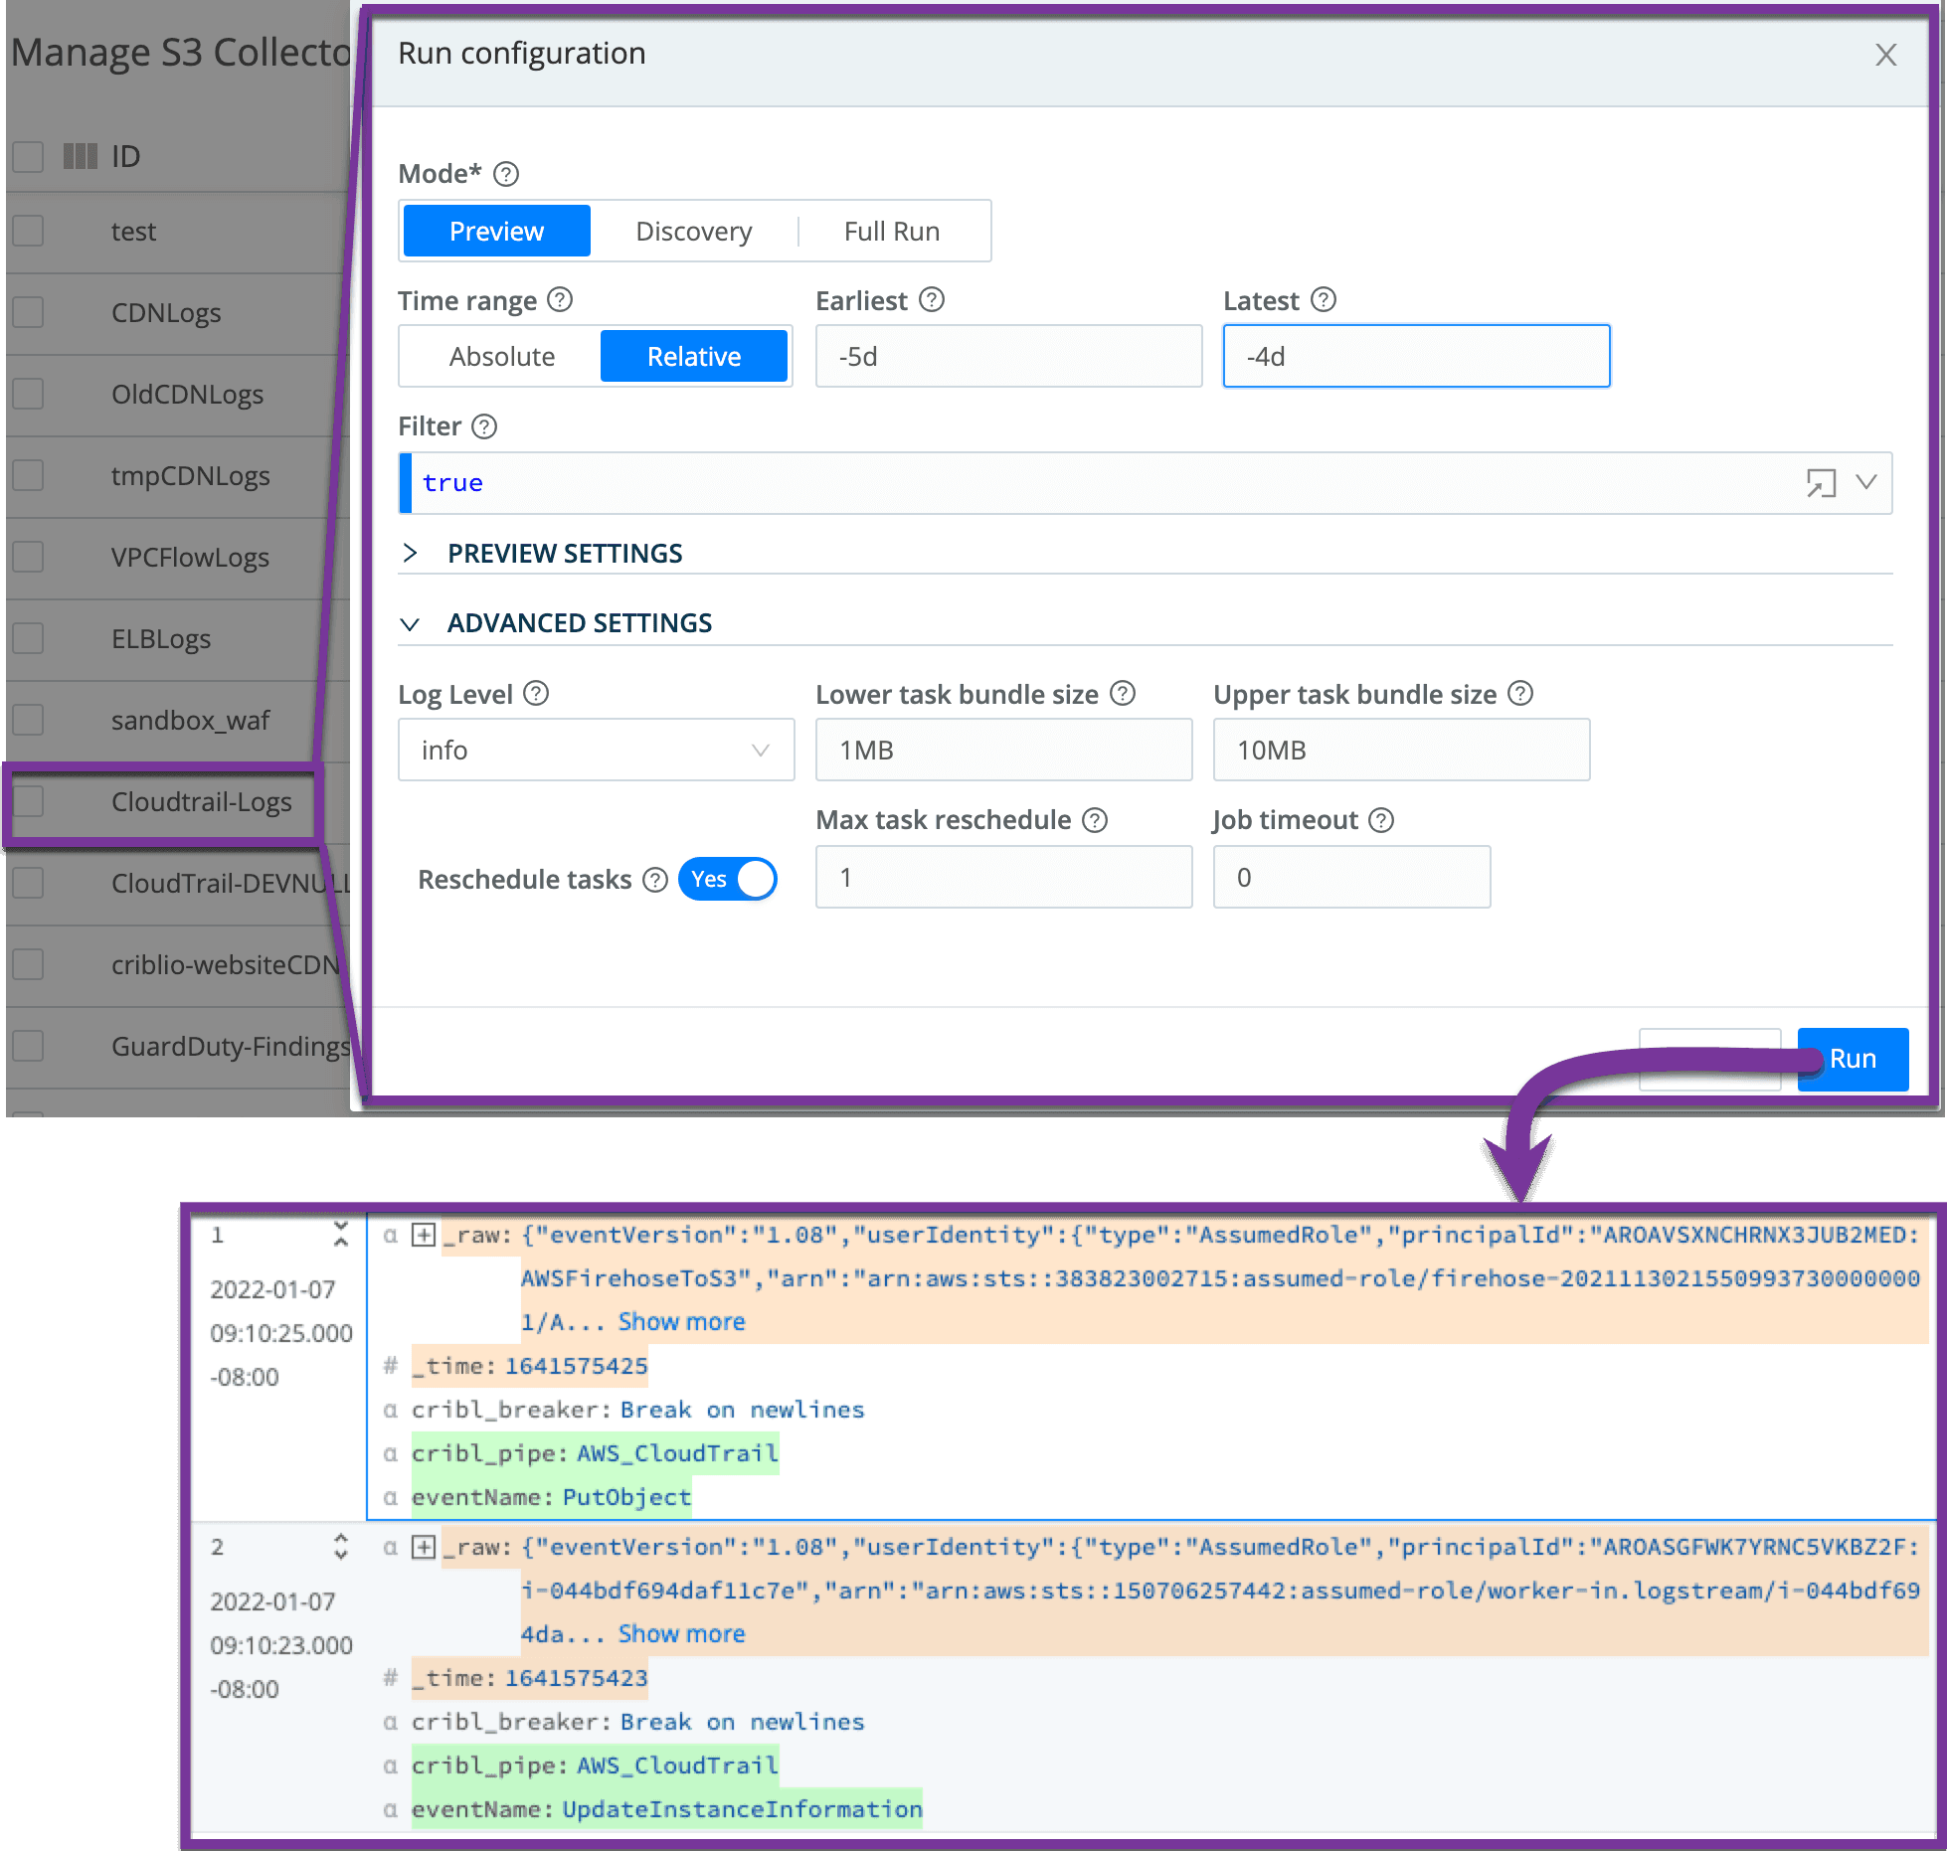This screenshot has width=1947, height=1851.
Task: Open the filter expression expand editor icon
Action: (1820, 483)
